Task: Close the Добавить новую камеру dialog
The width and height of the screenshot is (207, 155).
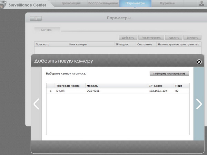Action: point(199,62)
